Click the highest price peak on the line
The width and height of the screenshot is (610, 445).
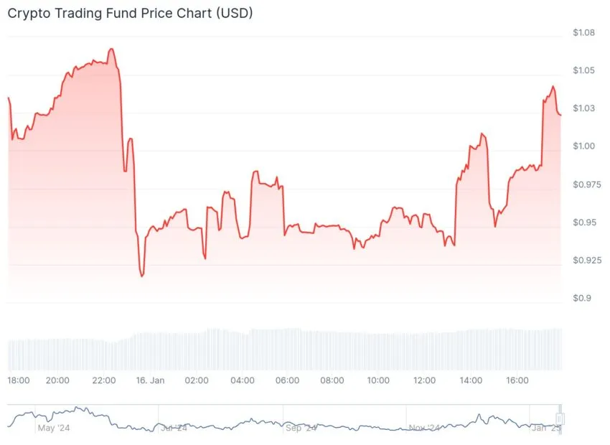[x=111, y=49]
